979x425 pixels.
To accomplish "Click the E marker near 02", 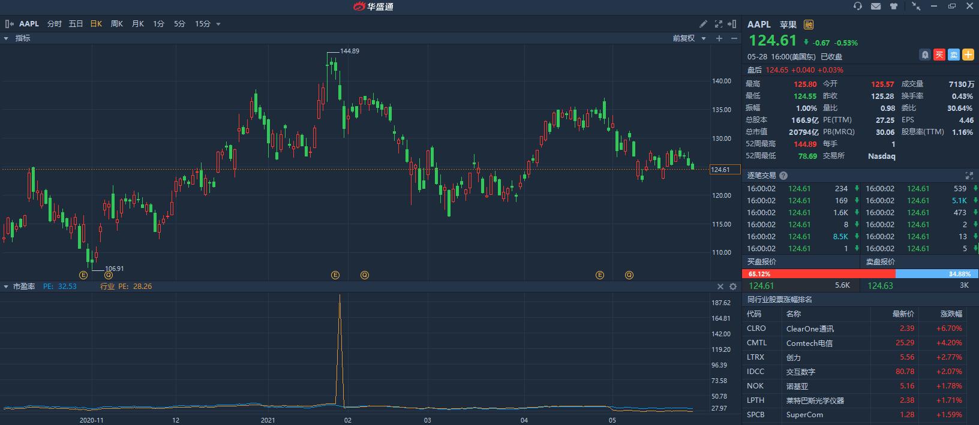I will pos(335,275).
